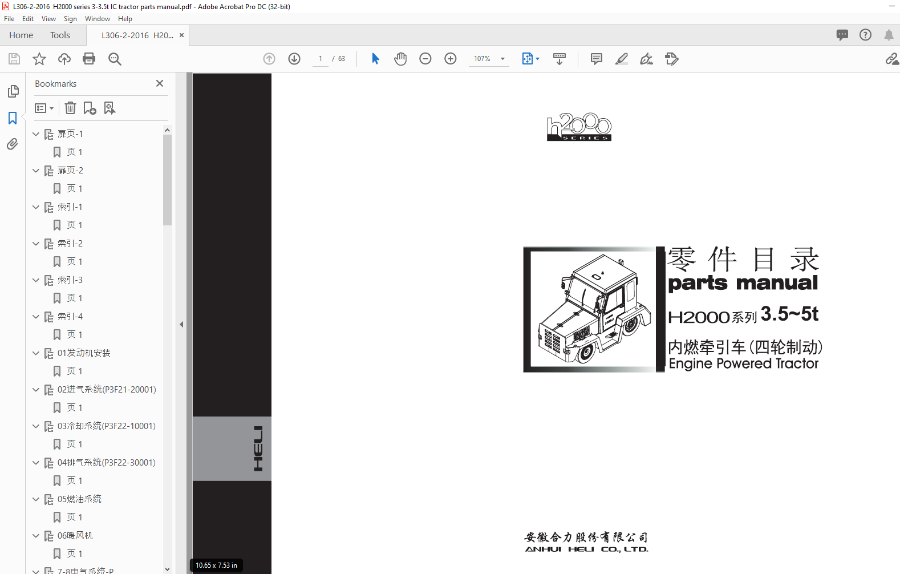Collapse the 索引-3 bookmark
The width and height of the screenshot is (900, 574).
(x=36, y=280)
